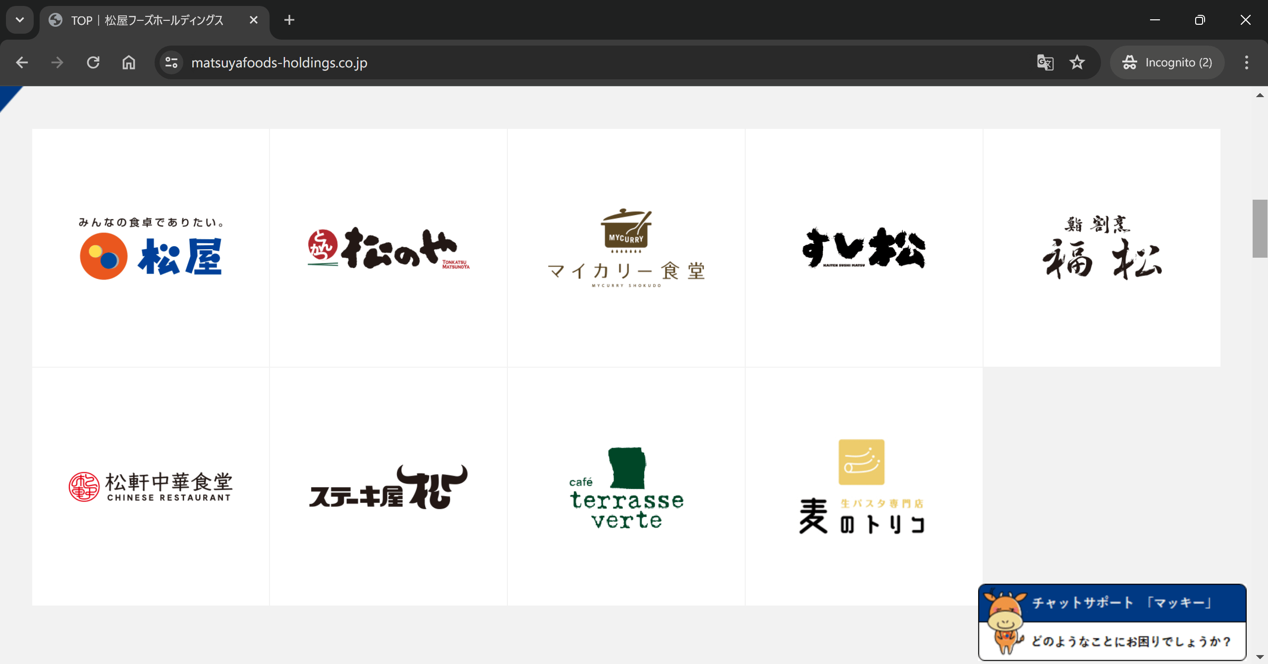Go back to the previous page
1268x664 pixels.
coord(22,62)
